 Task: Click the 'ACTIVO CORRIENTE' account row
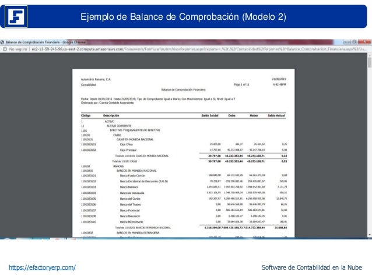pos(118,126)
